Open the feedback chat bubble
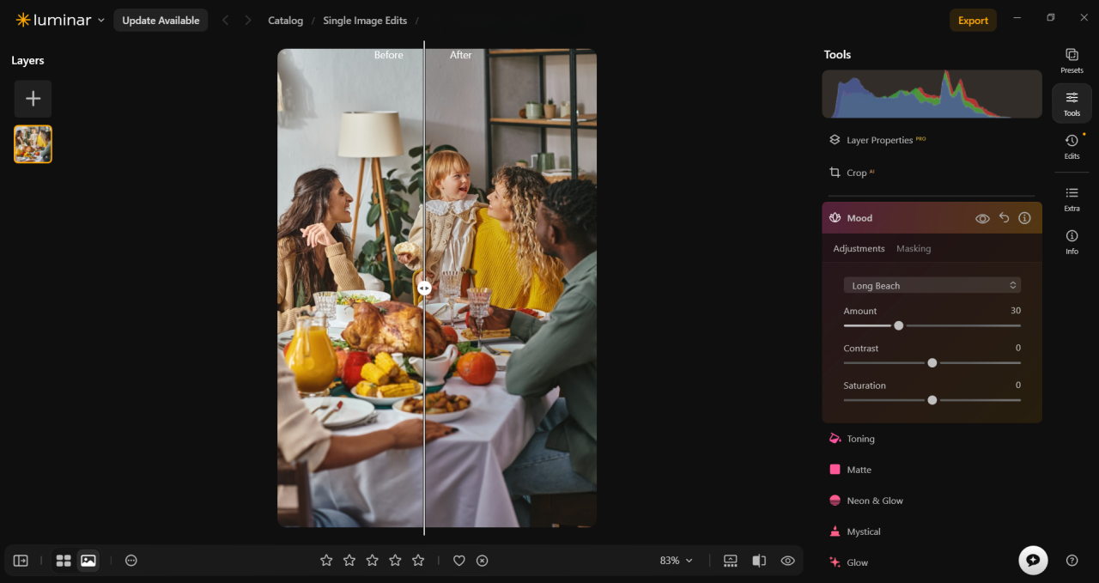The height and width of the screenshot is (583, 1099). [1033, 560]
